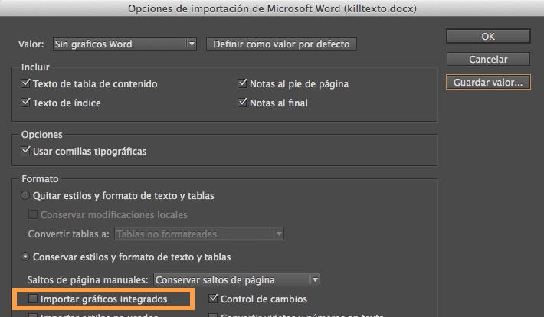Click Definir como valor por defecto
Image resolution: width=544 pixels, height=317 pixels.
point(281,44)
